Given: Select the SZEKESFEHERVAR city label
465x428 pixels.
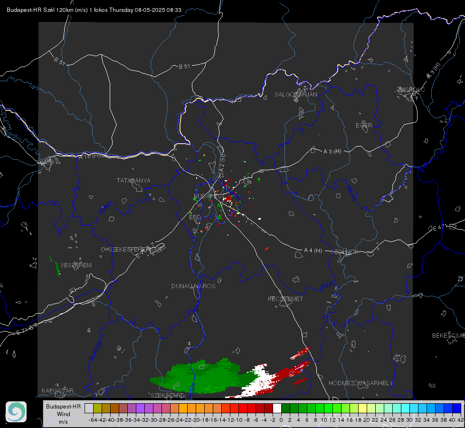Looking at the screenshot, I should point(135,250).
